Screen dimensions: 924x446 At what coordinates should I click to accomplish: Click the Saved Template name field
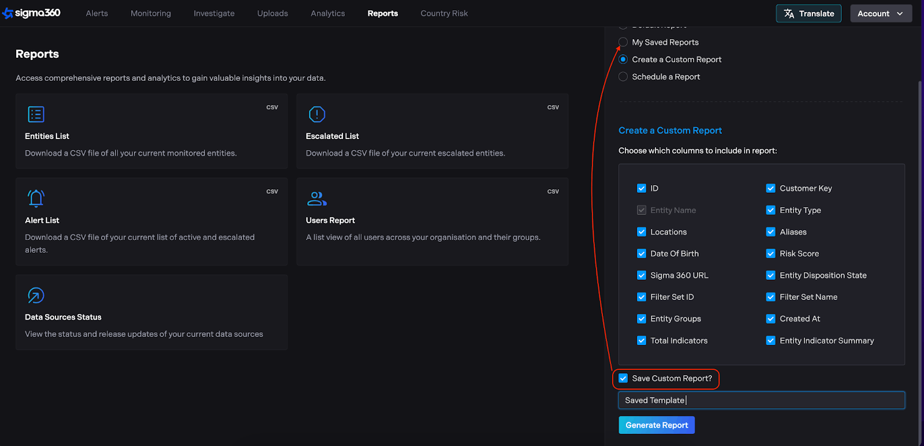(761, 400)
